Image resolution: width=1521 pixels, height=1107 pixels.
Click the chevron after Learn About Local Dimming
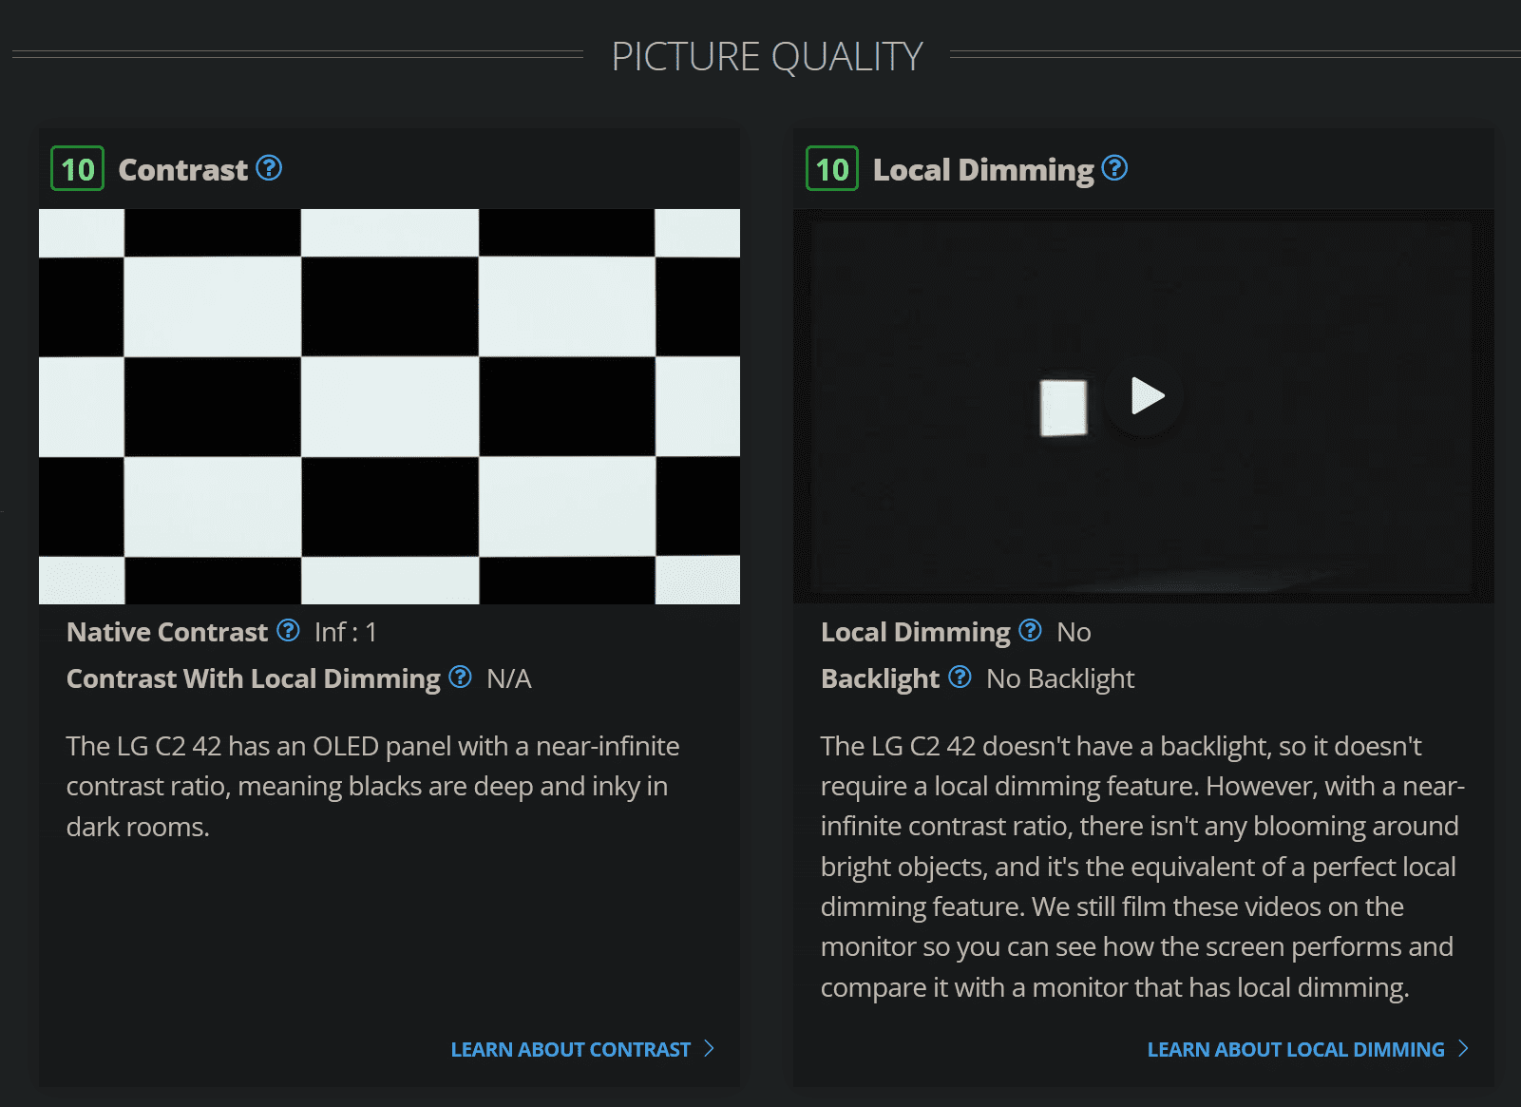point(1463,1048)
